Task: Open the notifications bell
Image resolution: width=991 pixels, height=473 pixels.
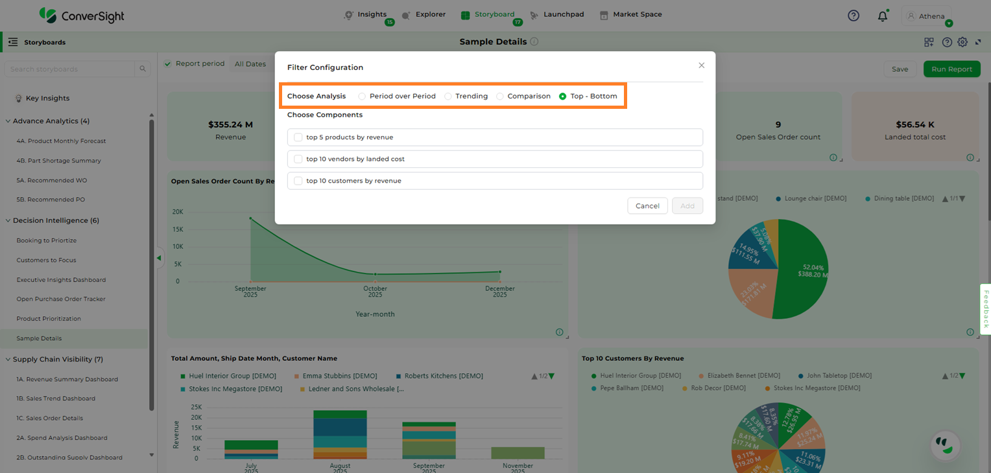Action: (x=882, y=16)
